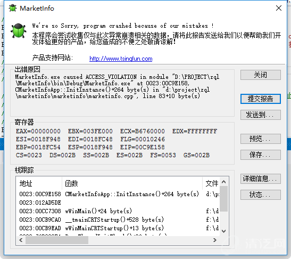Click the ES=002B segment value
291x259 pixels.
[x=129, y=155]
